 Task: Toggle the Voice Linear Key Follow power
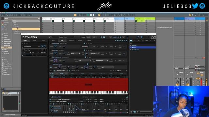click(50, 101)
